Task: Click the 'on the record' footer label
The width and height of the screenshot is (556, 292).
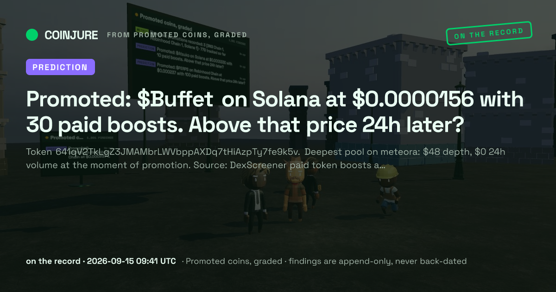Action: tap(53, 261)
